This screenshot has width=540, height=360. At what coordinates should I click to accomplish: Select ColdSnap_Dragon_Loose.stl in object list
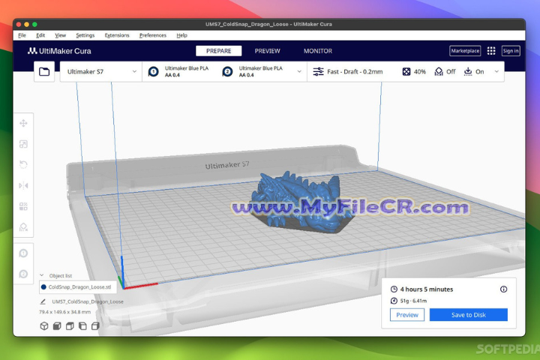(x=78, y=287)
